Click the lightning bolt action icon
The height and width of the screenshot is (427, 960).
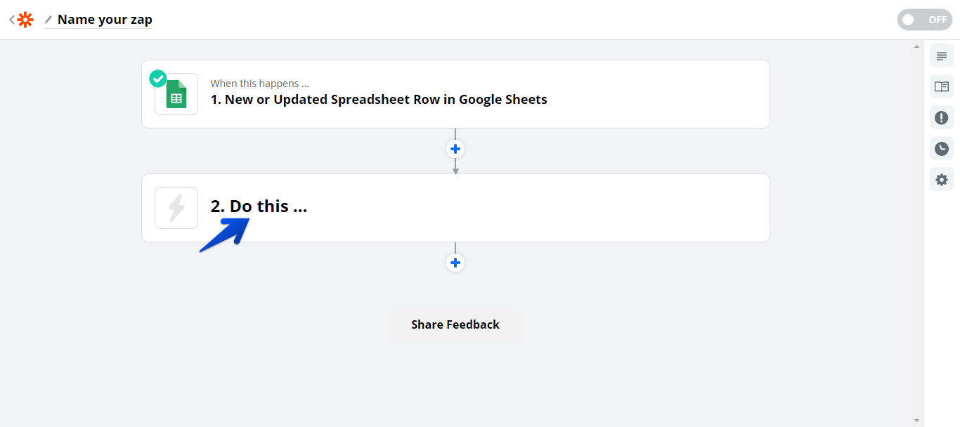tap(176, 208)
